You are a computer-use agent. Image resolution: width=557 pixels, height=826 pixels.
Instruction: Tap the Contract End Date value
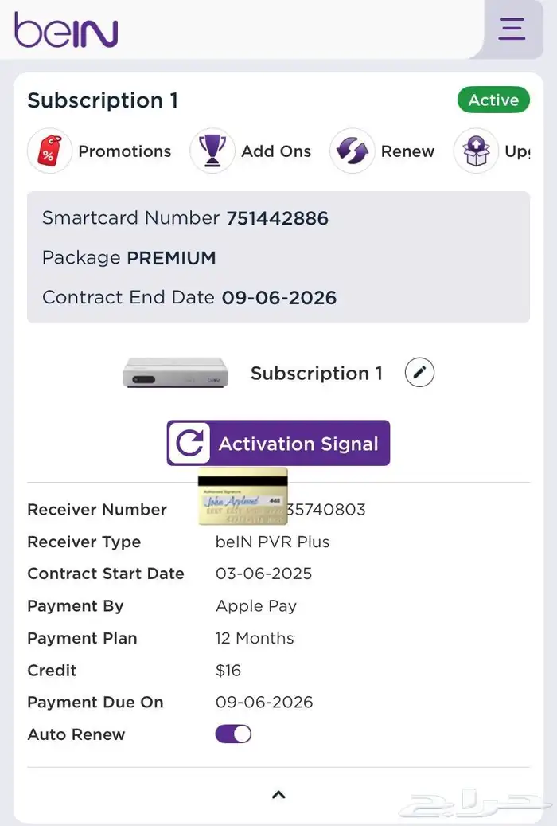click(278, 298)
